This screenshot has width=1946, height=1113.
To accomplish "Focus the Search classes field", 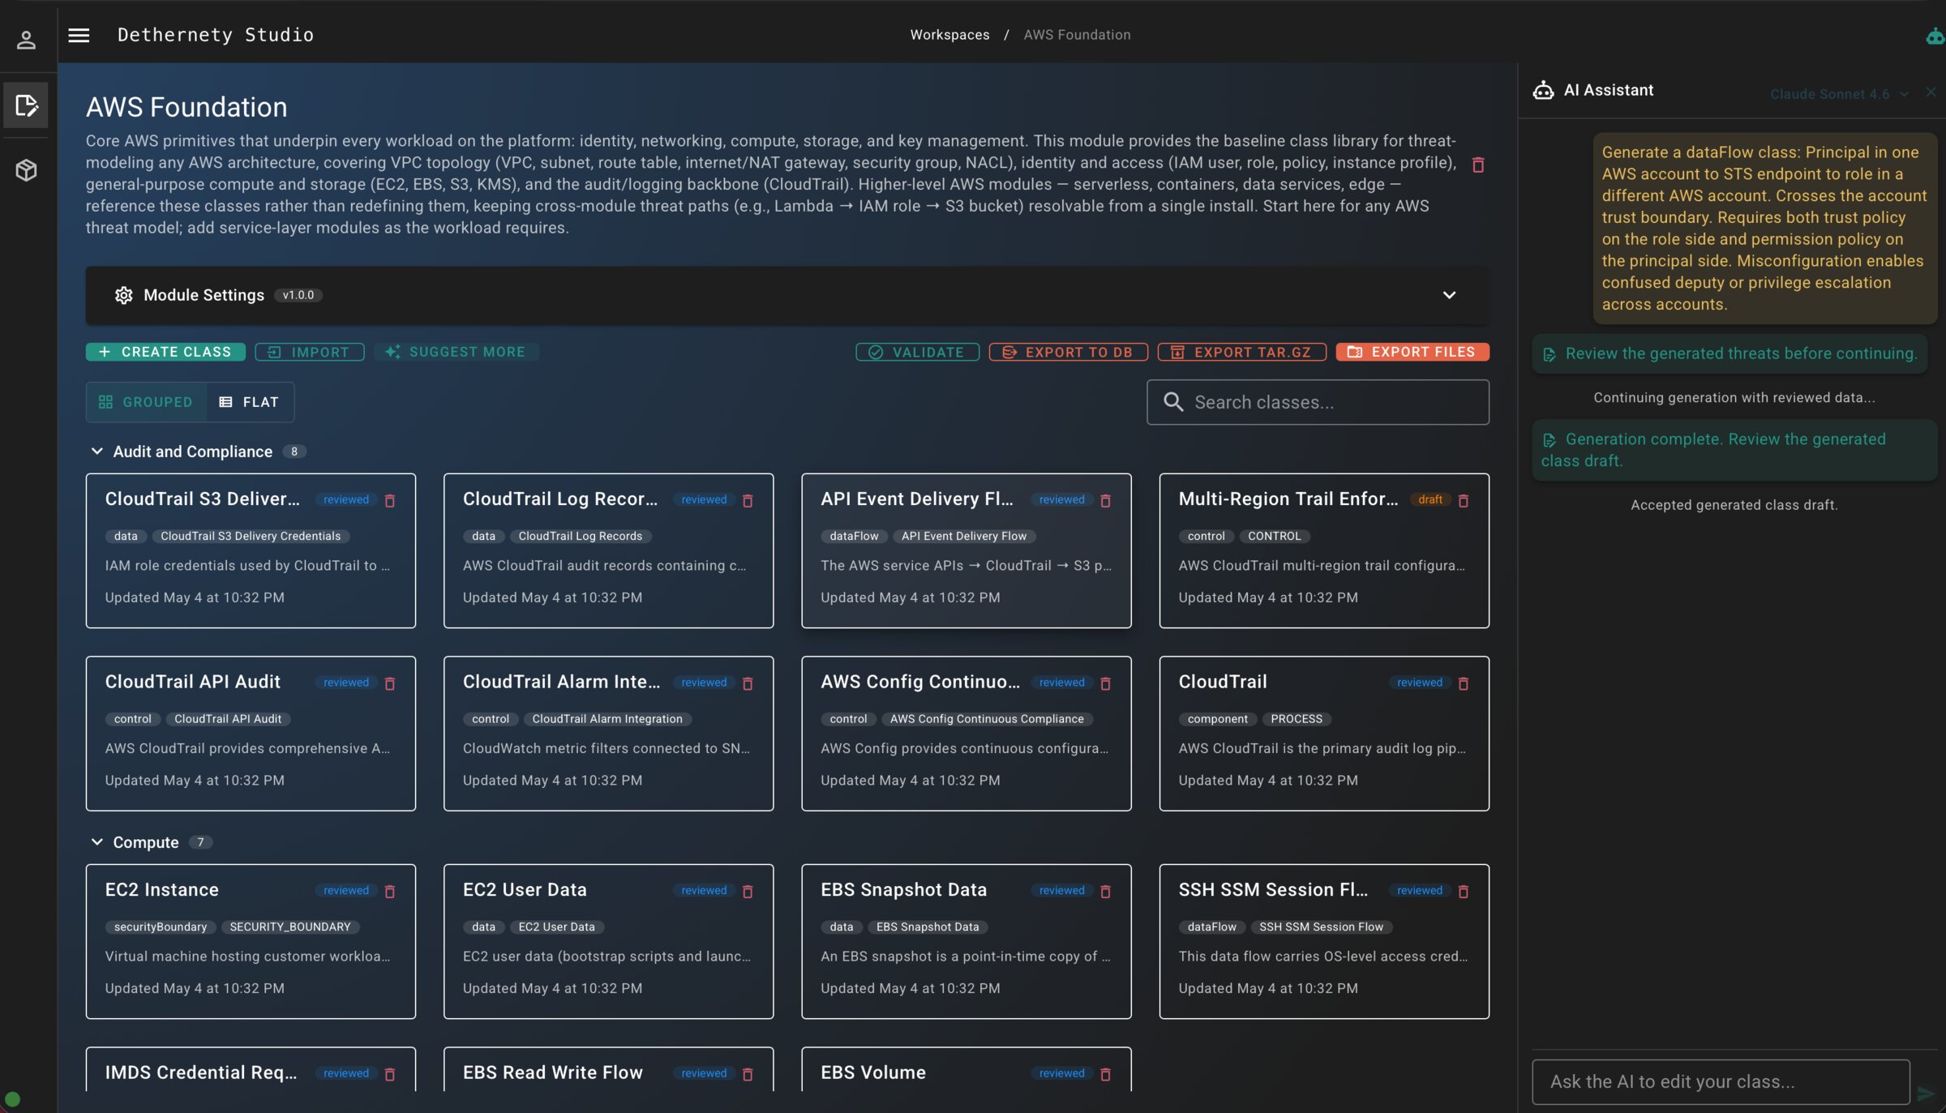I will tap(1318, 402).
